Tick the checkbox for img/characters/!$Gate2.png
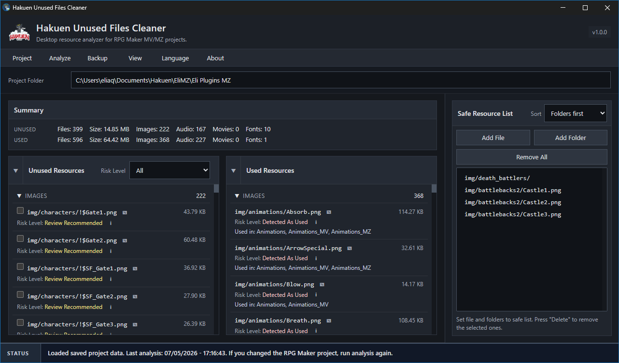The image size is (619, 363). click(x=20, y=238)
